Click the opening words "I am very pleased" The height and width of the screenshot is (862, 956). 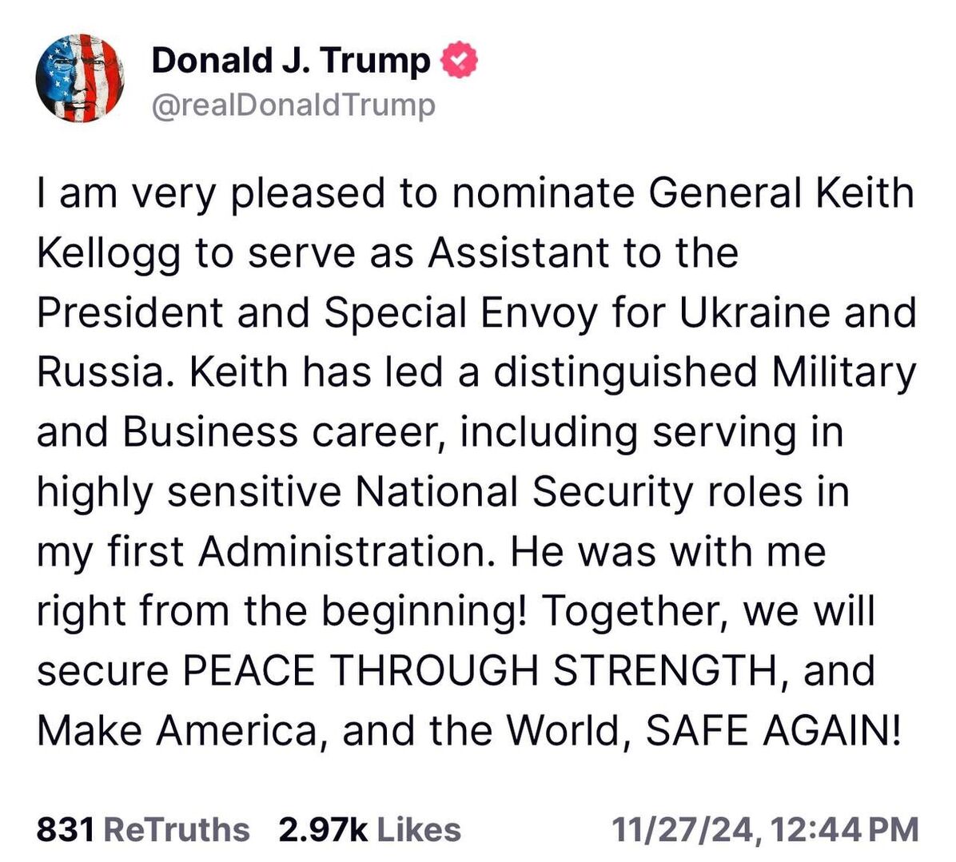196,194
